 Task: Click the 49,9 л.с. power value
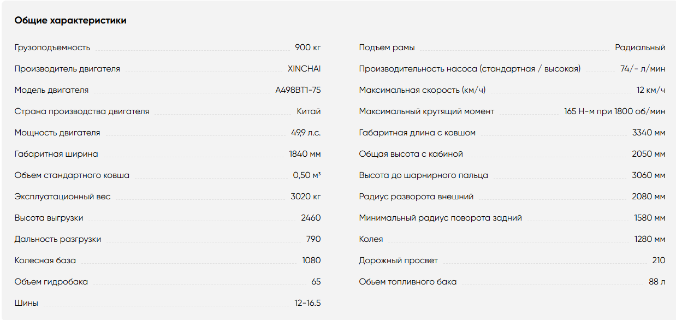(306, 133)
